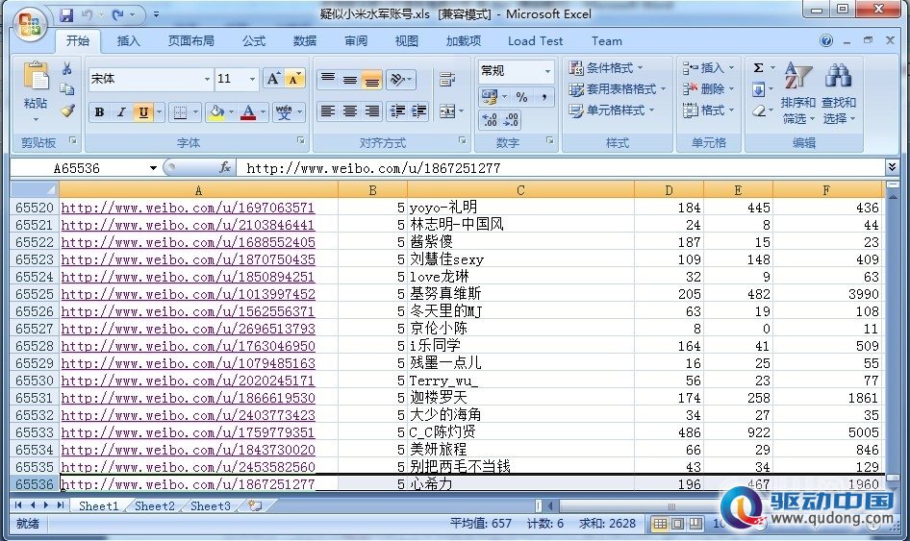Toggle italic formatting
910x541 pixels.
click(121, 111)
